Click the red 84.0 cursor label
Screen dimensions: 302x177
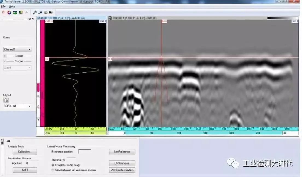164,21
